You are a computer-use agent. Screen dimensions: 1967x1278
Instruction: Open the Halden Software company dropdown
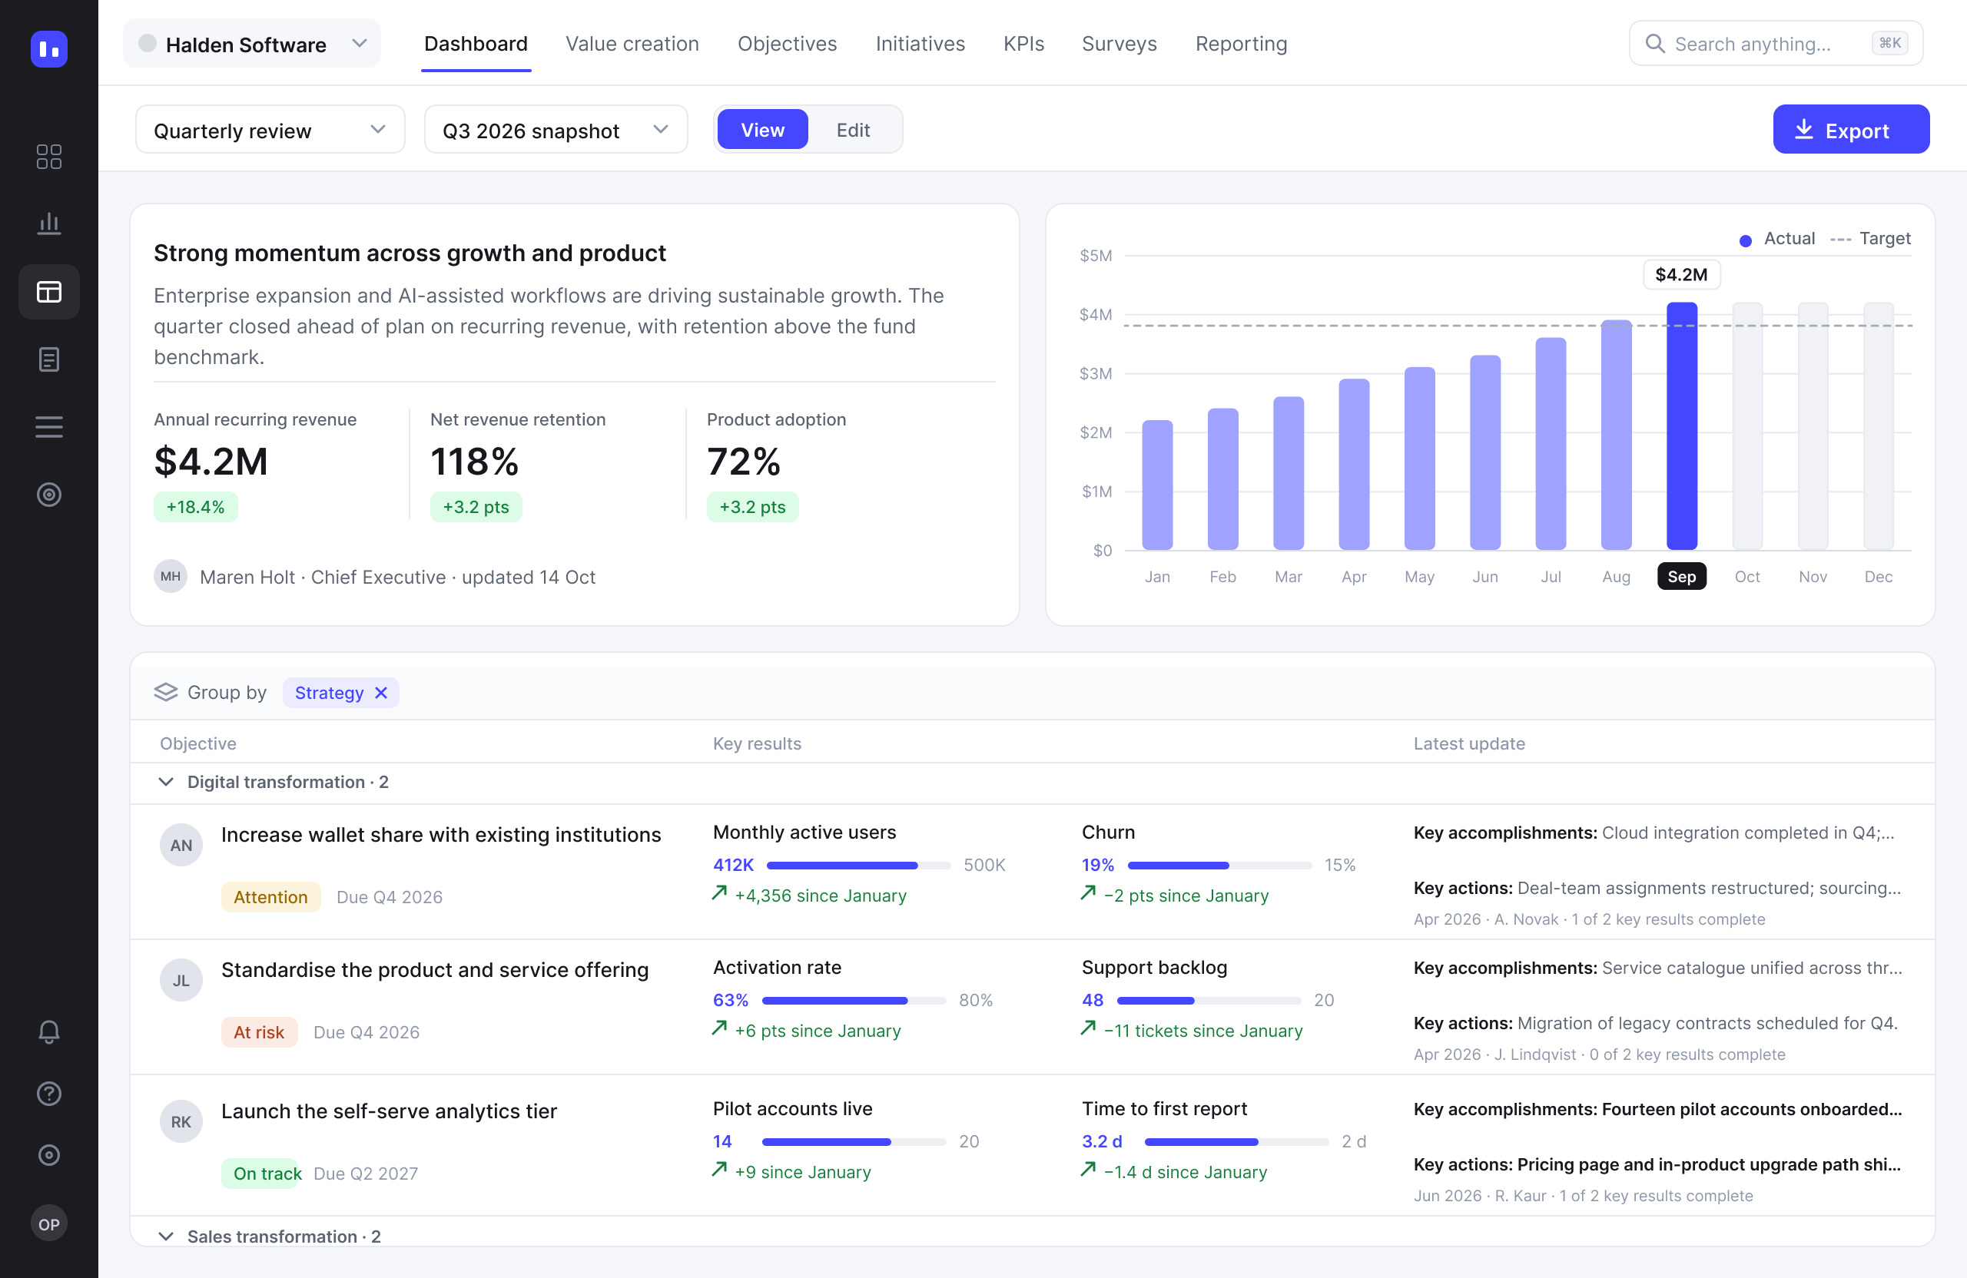[x=252, y=44]
